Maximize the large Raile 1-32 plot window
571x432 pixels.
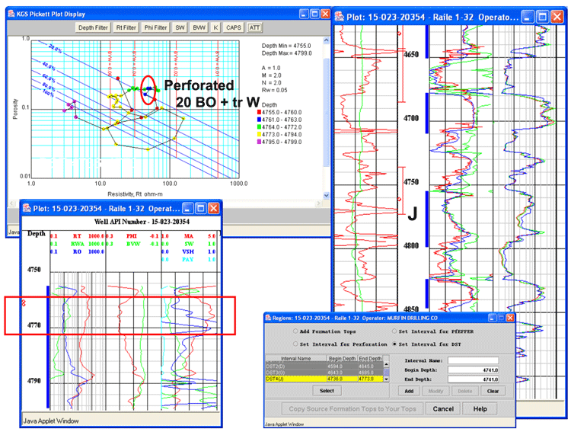point(542,17)
